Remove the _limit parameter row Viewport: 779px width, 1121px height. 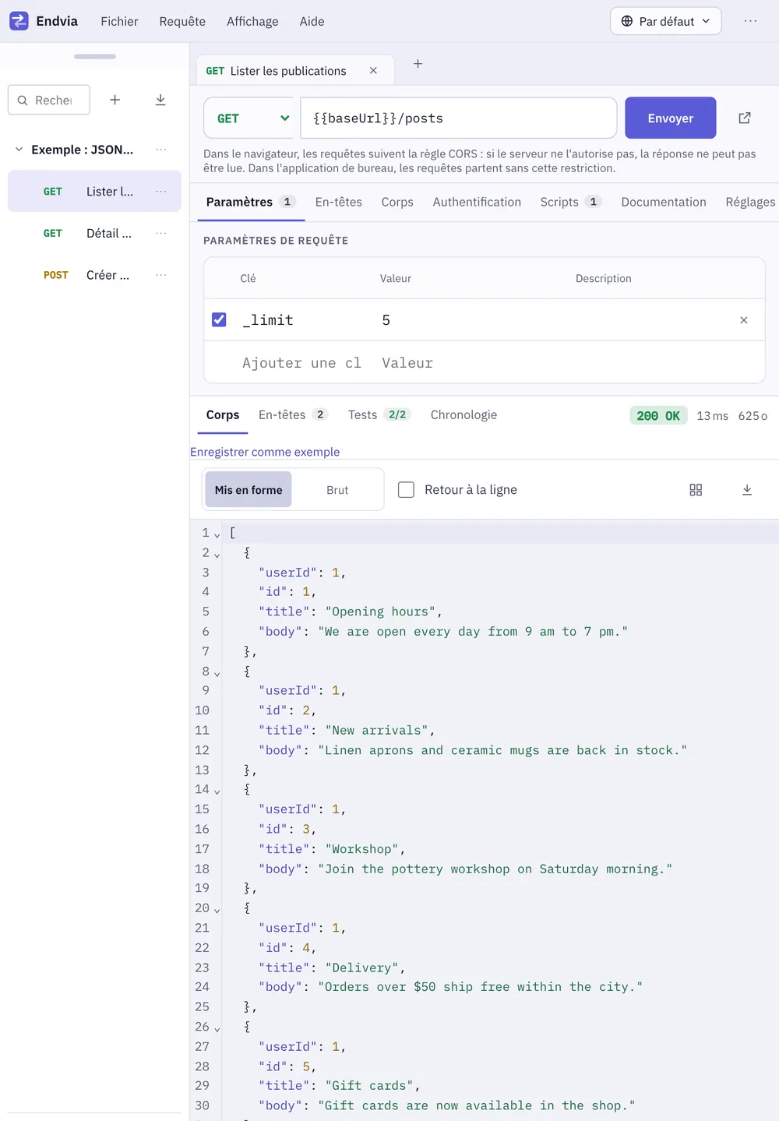click(744, 320)
